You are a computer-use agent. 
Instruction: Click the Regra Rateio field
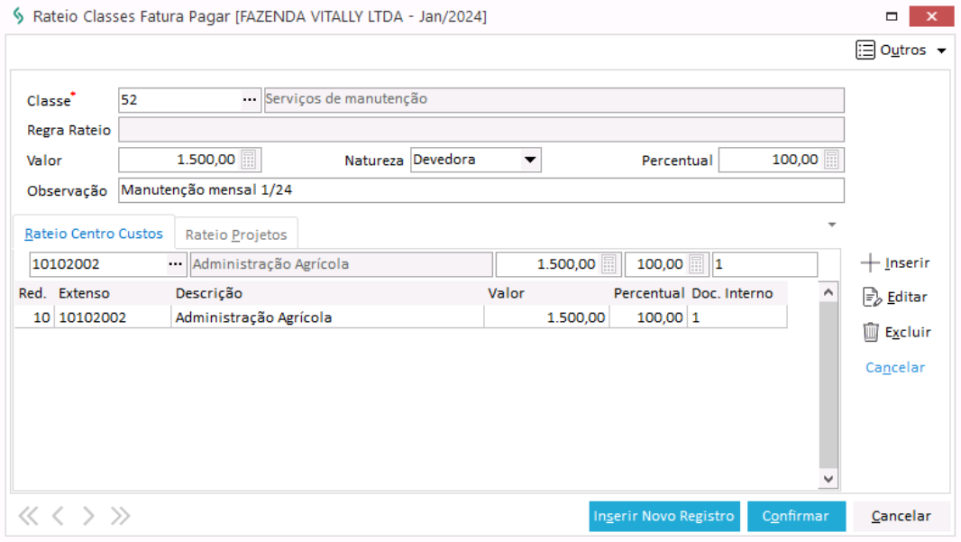click(481, 130)
